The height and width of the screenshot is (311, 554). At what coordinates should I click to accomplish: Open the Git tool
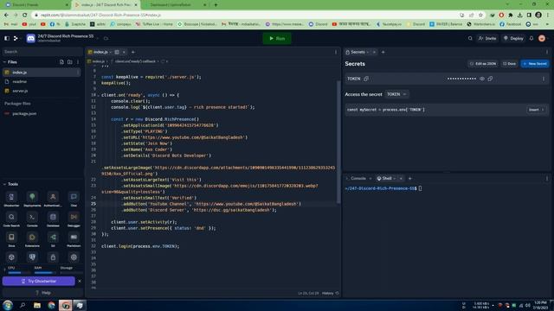coord(53,239)
